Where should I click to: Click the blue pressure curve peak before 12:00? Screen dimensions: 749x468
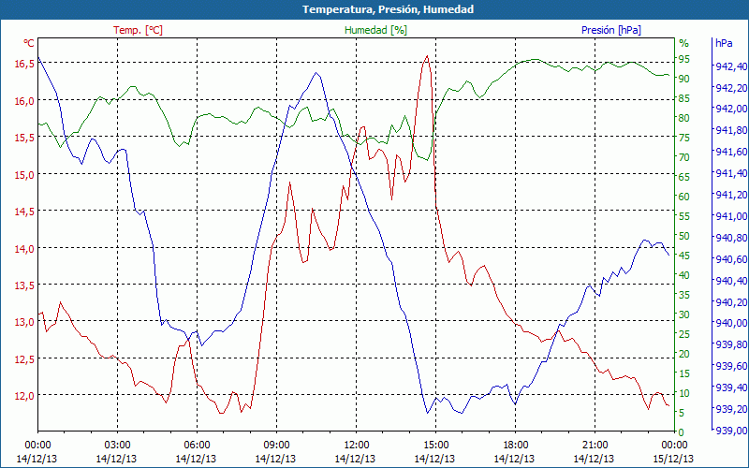click(x=316, y=73)
